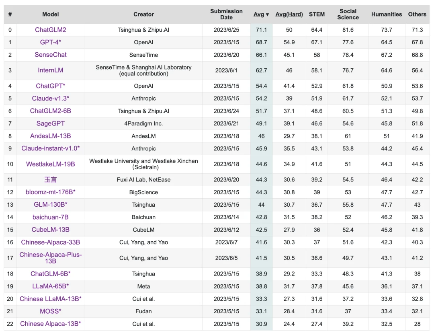
Task: Open the ChatGLM2-6B model link
Action: pos(50,111)
